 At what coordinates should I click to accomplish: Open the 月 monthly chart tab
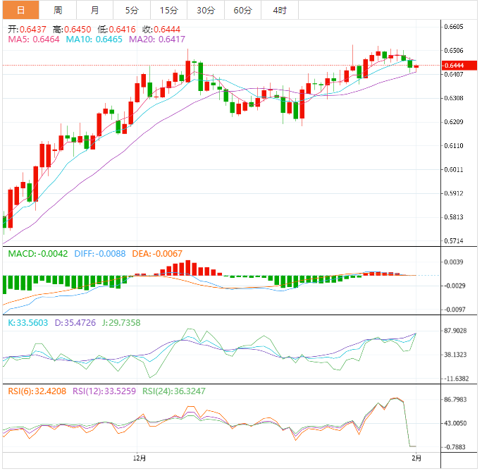click(95, 10)
